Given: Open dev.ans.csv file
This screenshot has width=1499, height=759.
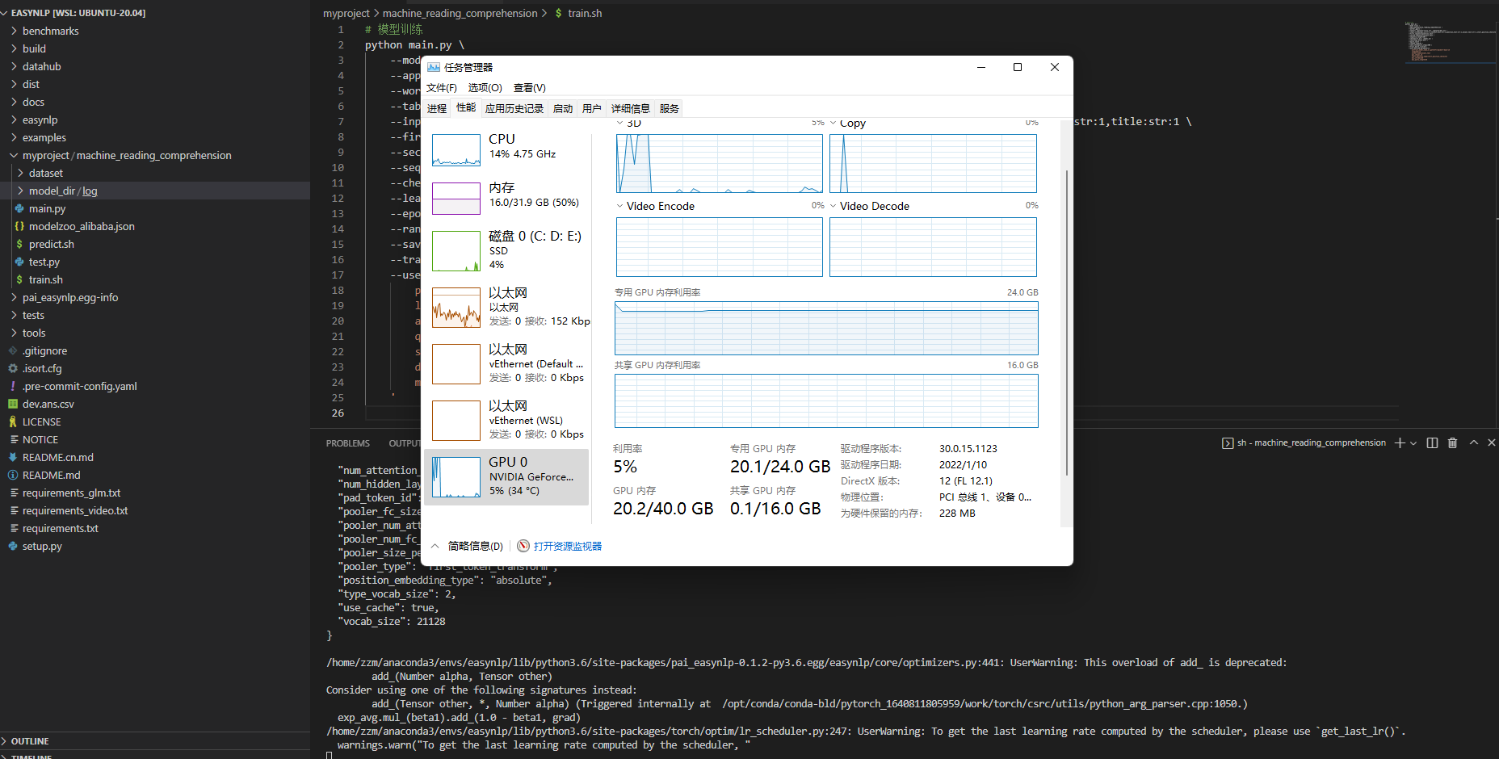Looking at the screenshot, I should click(155, 404).
